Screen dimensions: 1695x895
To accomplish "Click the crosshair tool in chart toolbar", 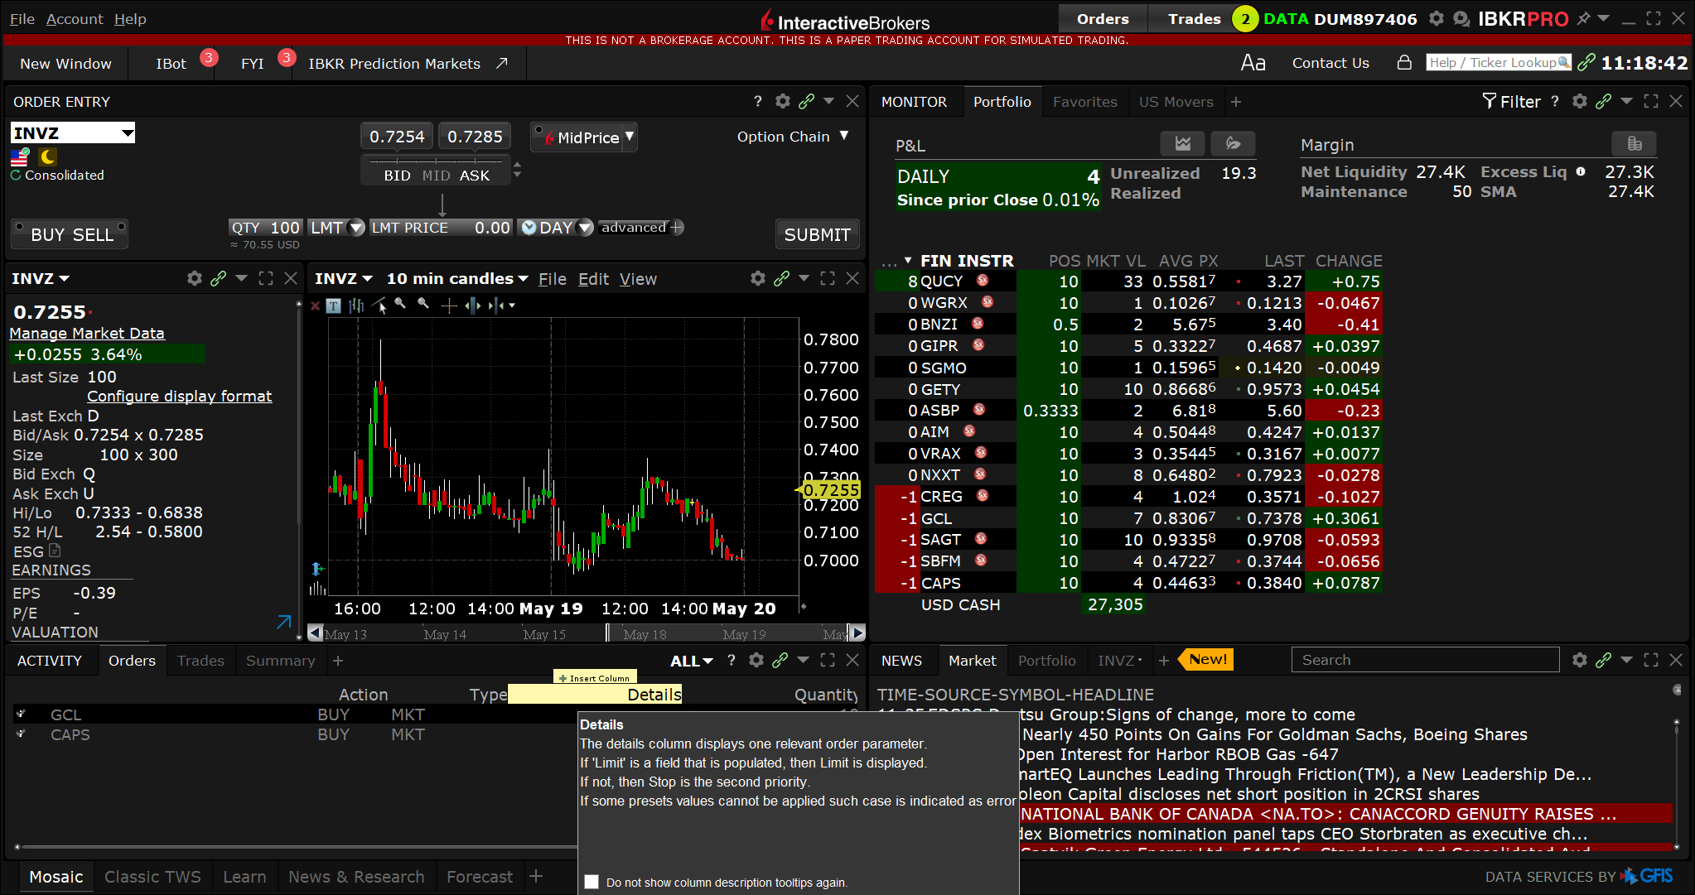I will (449, 306).
